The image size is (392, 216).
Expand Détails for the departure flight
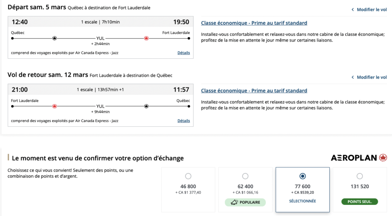[x=183, y=53]
